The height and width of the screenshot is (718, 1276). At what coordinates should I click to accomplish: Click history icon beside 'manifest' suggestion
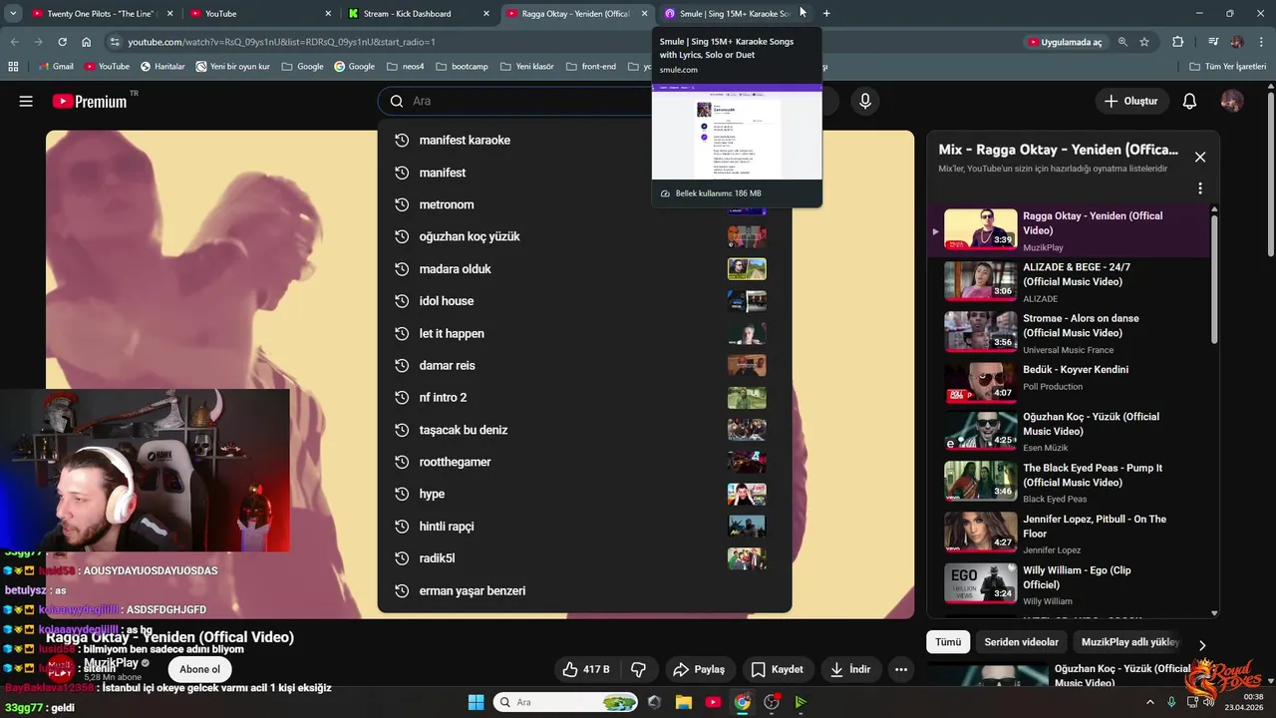coord(402,173)
